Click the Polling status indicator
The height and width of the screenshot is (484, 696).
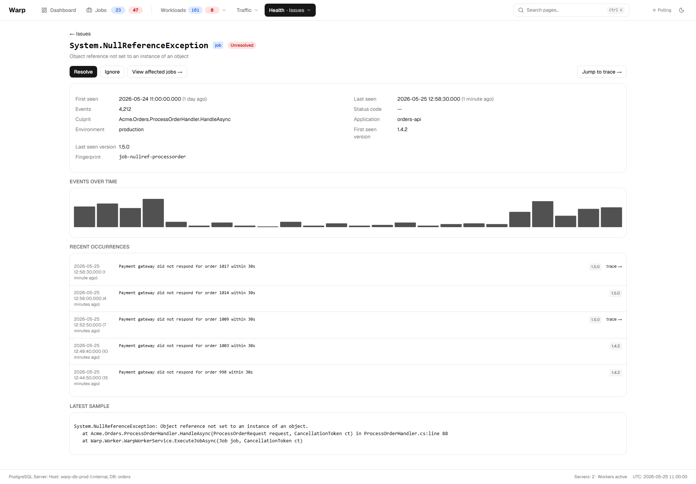(x=662, y=10)
